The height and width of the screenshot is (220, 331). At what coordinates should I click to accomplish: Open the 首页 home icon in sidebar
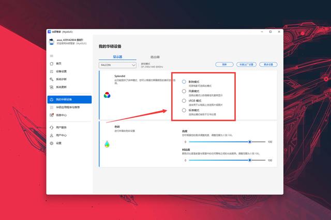coord(52,63)
